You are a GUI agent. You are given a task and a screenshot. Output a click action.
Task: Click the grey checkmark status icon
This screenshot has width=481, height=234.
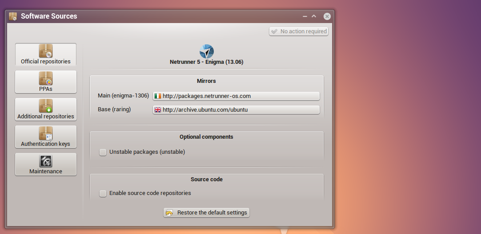point(274,31)
